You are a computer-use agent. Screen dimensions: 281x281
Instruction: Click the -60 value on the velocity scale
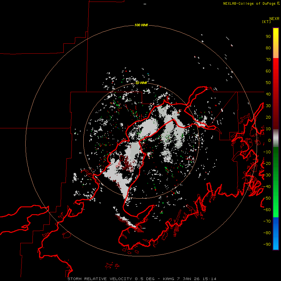[x=267, y=210]
